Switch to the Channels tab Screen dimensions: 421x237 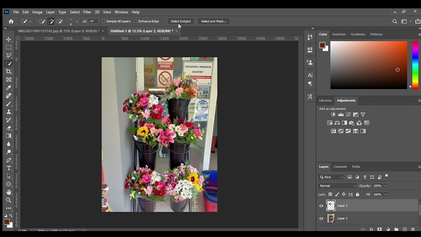click(340, 167)
